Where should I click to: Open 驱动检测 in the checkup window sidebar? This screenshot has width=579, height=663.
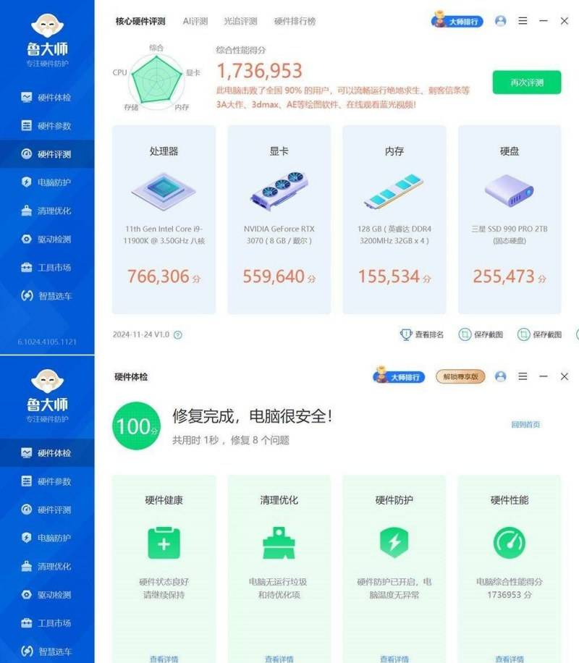coord(46,594)
